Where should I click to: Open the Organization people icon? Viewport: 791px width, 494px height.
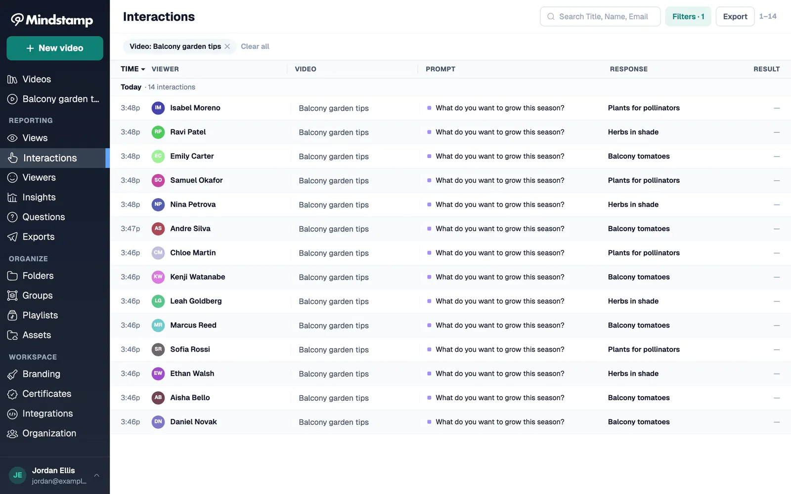pos(12,433)
